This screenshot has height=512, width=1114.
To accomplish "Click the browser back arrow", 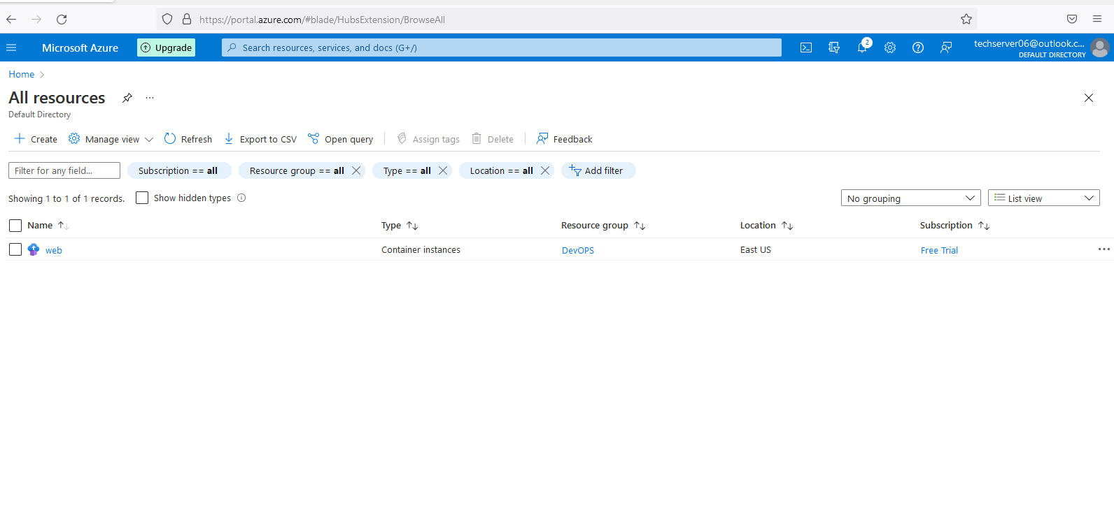I will pos(11,20).
